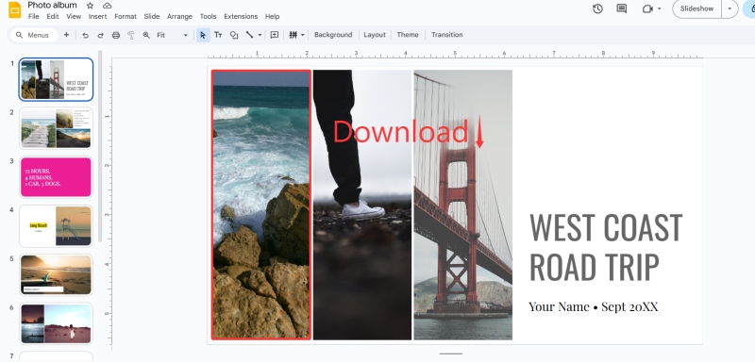This screenshot has height=362, width=755.
Task: Open the Extensions menu
Action: [x=241, y=16]
